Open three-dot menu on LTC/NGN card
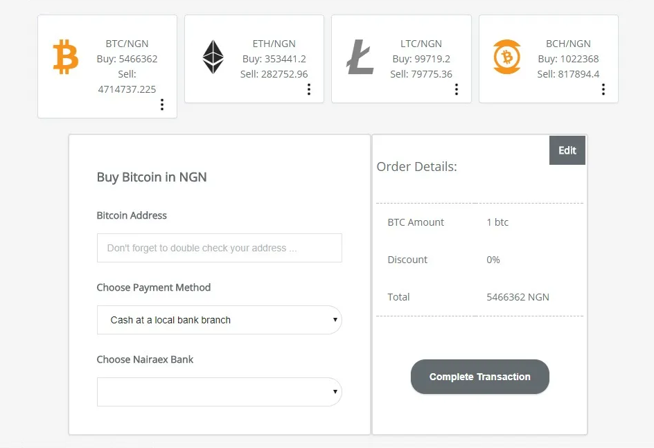Viewport: 654px width, 448px height. coord(457,89)
